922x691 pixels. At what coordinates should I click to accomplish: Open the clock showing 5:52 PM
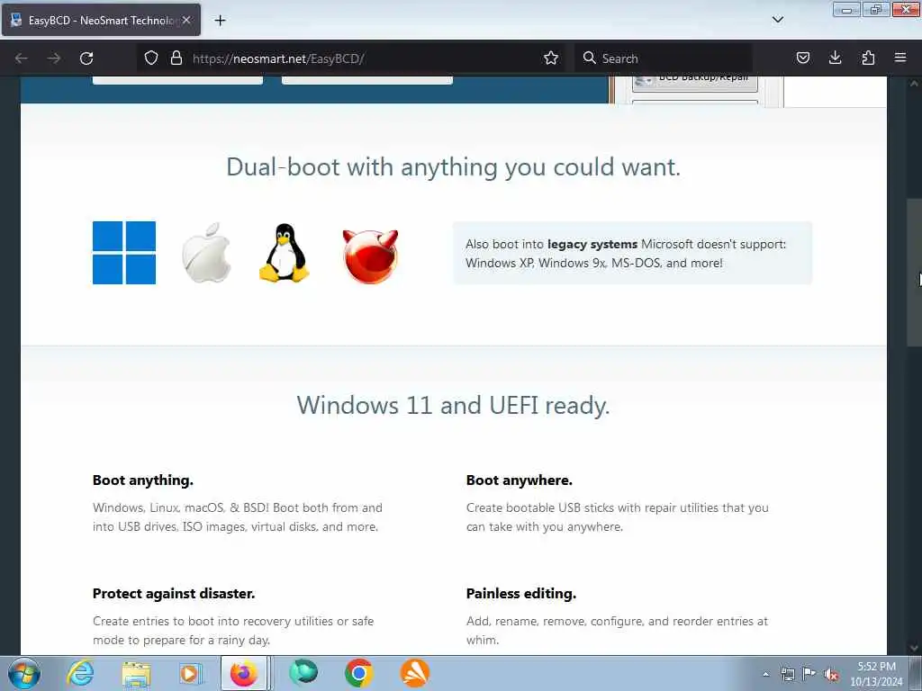click(x=876, y=674)
